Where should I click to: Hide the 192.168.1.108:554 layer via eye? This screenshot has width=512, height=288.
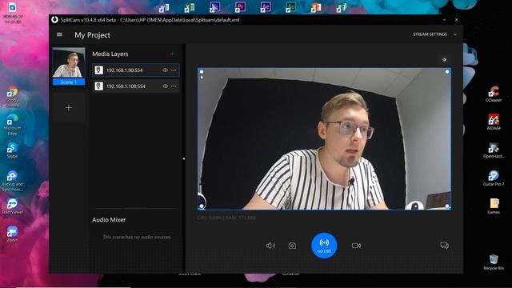166,86
